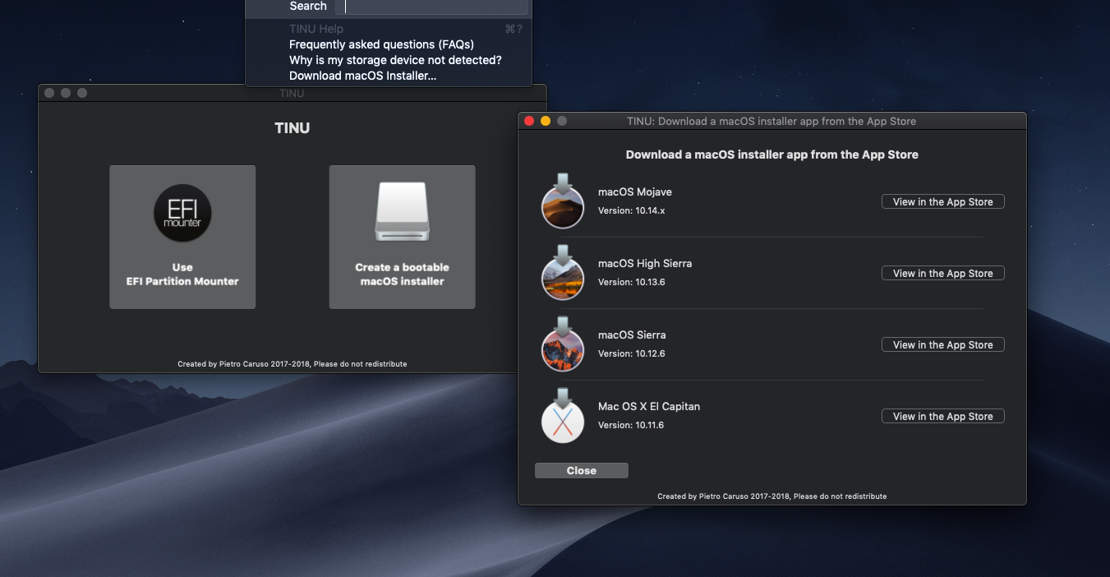Select Why is my storage device not detected?

click(x=389, y=60)
